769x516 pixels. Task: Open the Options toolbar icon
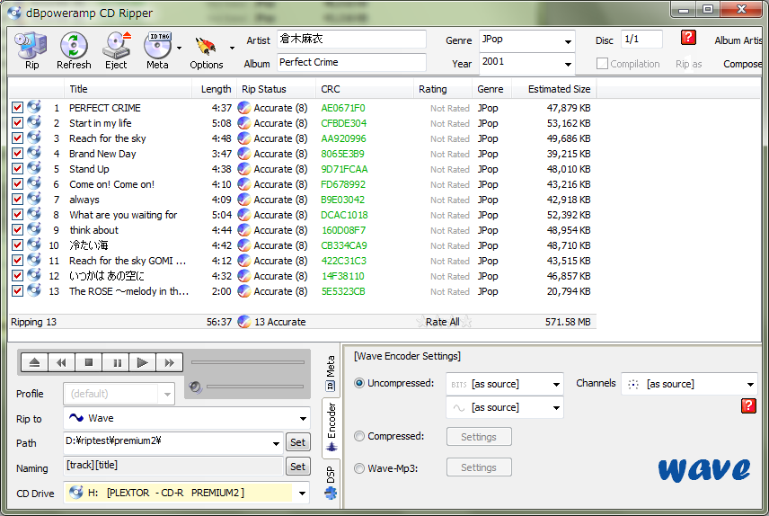pos(207,50)
